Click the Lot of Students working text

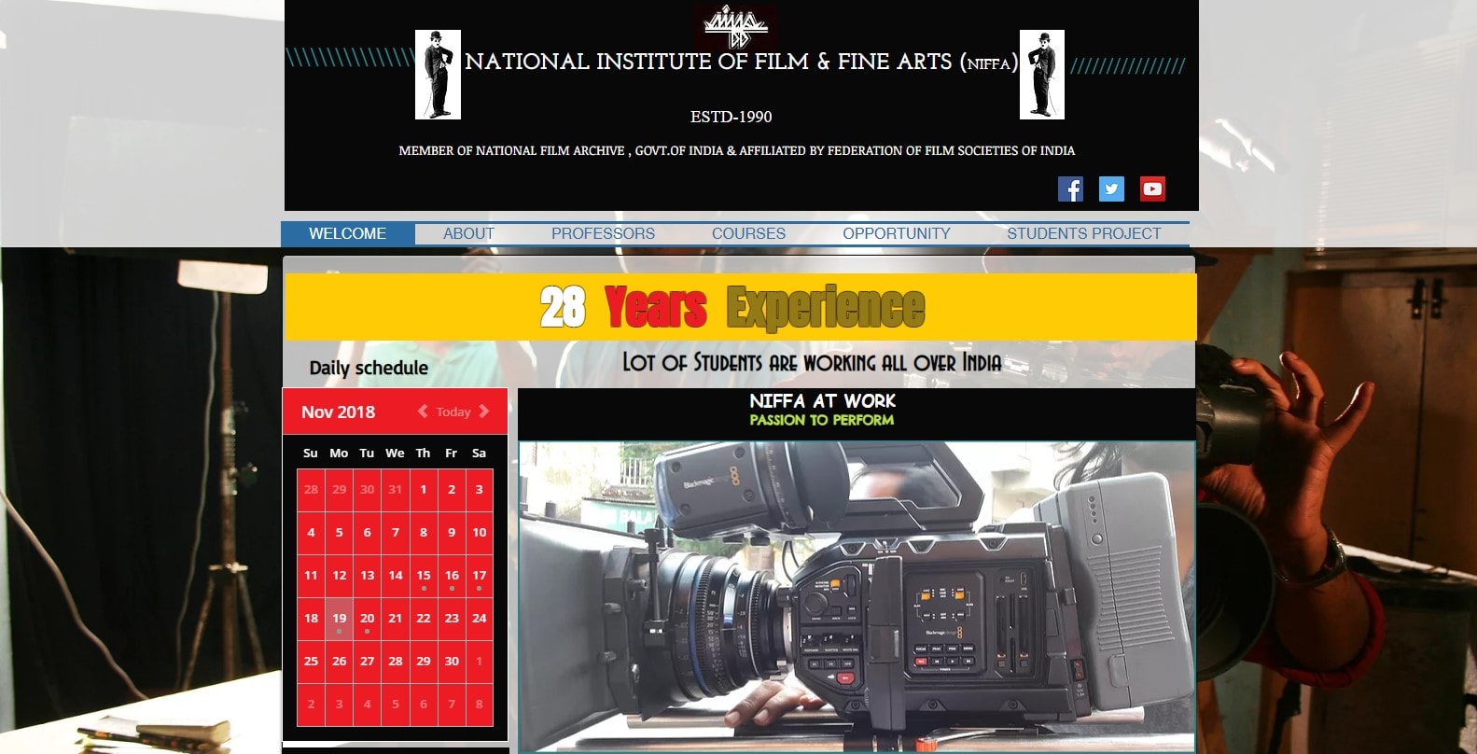812,362
